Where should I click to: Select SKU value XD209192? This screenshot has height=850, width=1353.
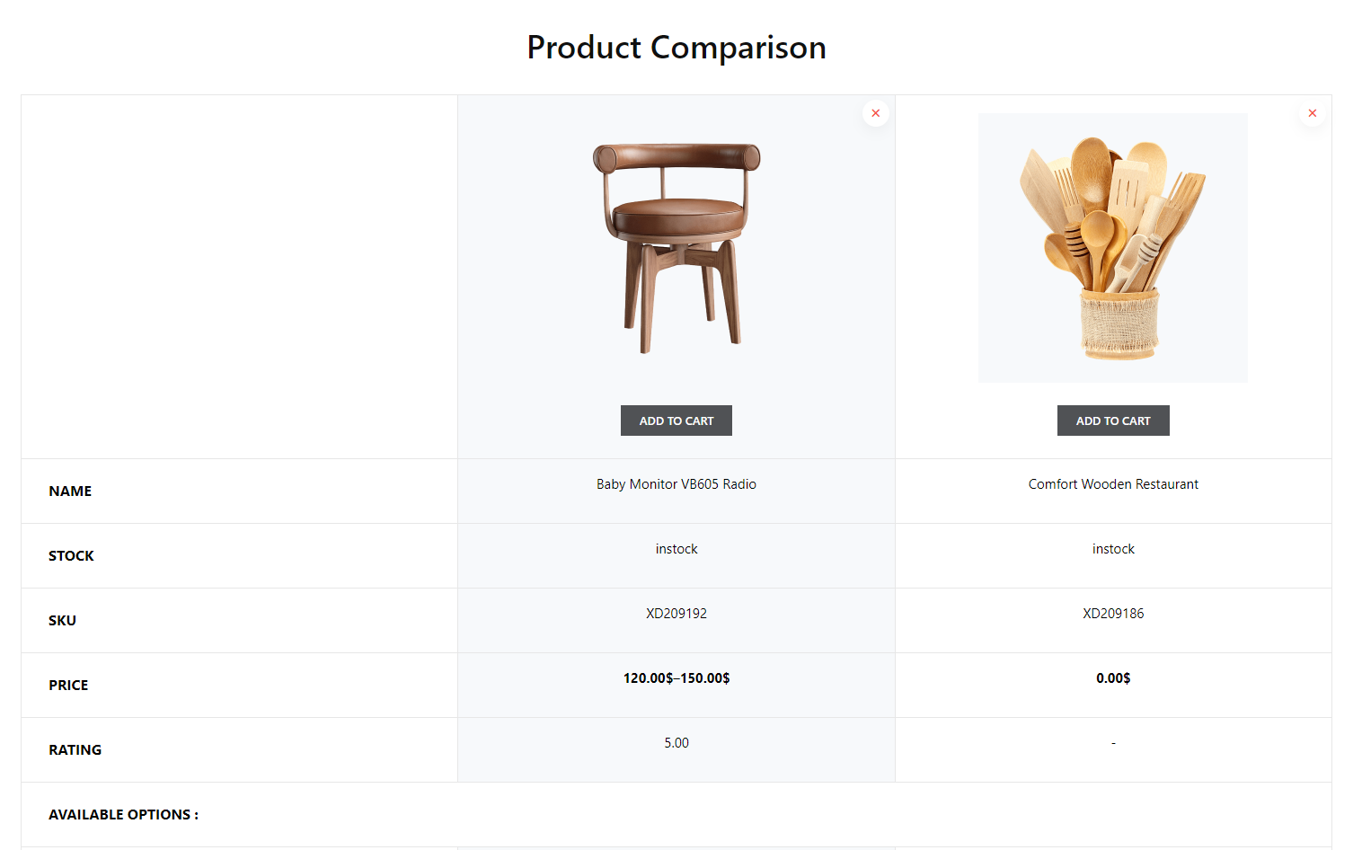pos(676,614)
